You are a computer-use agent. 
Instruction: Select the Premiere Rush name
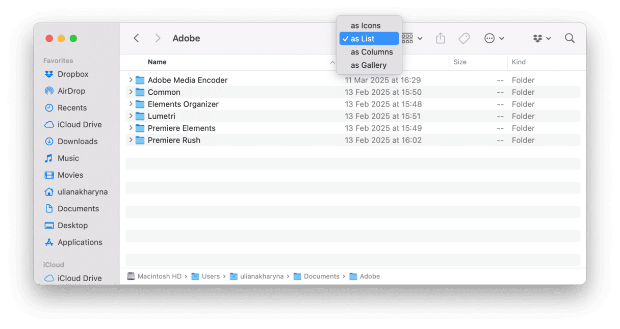174,140
